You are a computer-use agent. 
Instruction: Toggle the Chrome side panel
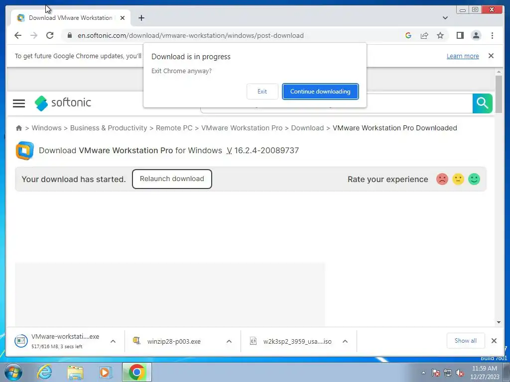click(x=460, y=35)
